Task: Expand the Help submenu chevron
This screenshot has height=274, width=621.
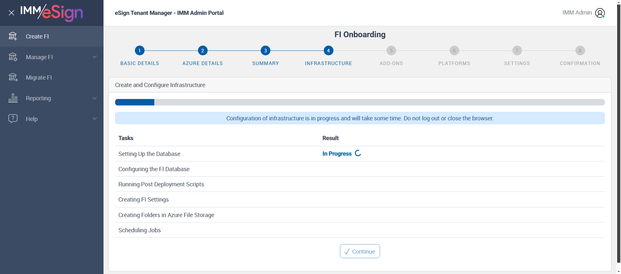Action: pos(94,119)
